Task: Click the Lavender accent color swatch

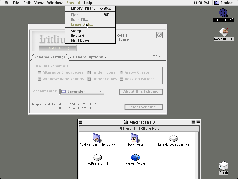Action: point(64,92)
